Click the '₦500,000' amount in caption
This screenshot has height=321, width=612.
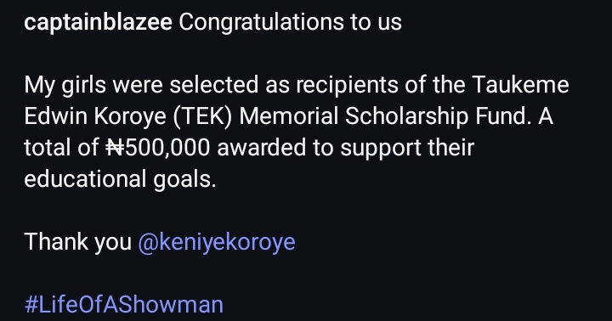pyautogui.click(x=158, y=148)
